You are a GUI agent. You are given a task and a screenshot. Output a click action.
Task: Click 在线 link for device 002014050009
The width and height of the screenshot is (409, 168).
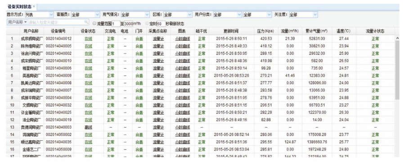point(89,150)
